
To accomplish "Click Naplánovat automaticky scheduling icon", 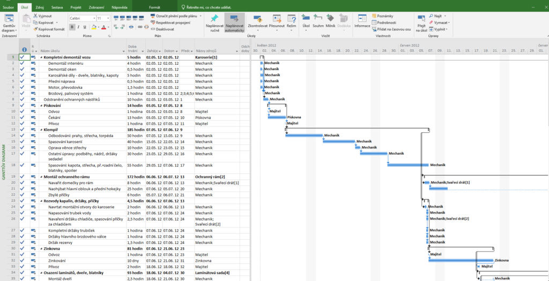I will (x=234, y=19).
